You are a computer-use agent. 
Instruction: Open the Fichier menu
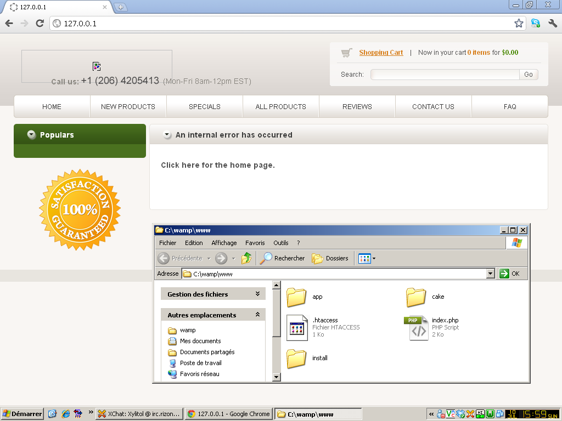point(168,243)
